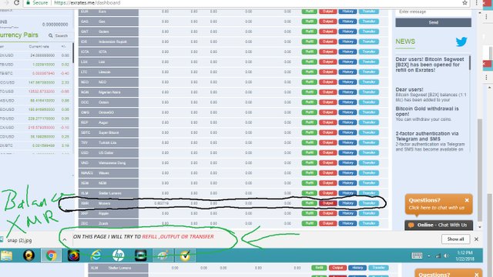Launch Internet Explorer from the taskbar
The width and height of the screenshot is (493, 277).
click(x=96, y=255)
